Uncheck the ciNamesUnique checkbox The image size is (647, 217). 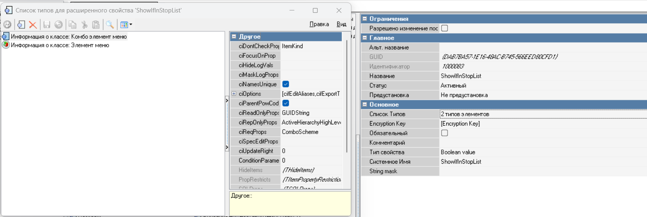click(x=286, y=84)
